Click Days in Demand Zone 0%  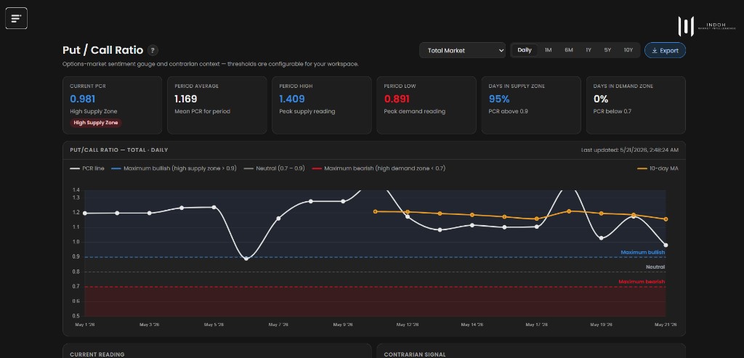point(601,99)
